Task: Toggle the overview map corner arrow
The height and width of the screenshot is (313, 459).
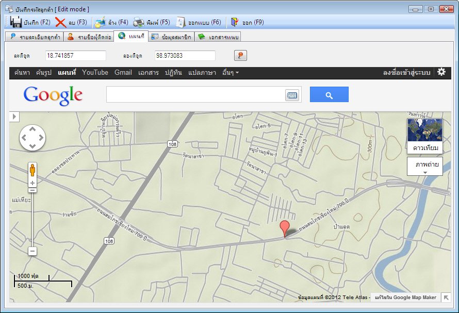Action: pyautogui.click(x=446, y=298)
